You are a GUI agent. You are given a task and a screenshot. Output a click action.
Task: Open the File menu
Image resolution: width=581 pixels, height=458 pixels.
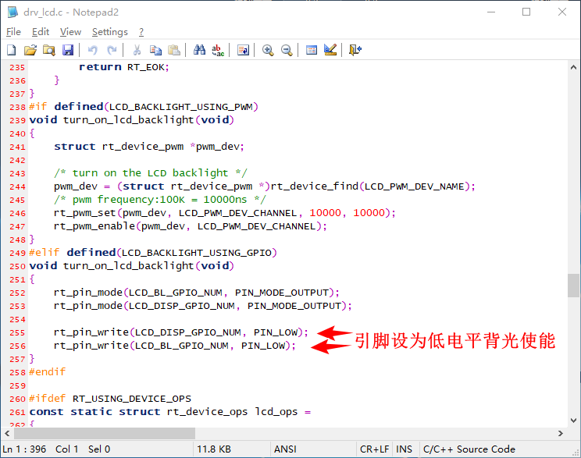13,32
